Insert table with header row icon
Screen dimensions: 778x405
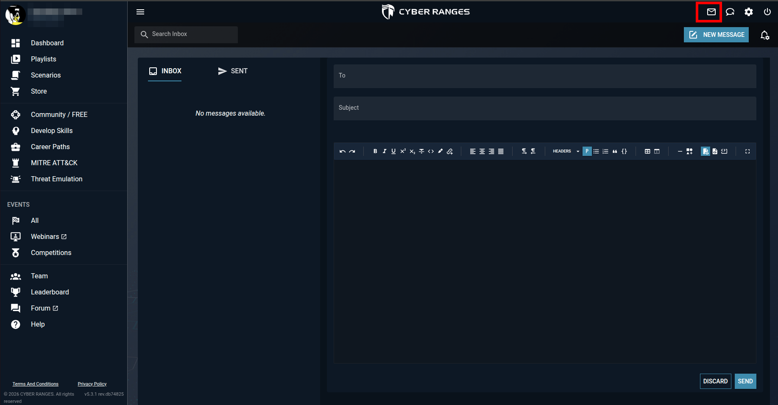657,151
